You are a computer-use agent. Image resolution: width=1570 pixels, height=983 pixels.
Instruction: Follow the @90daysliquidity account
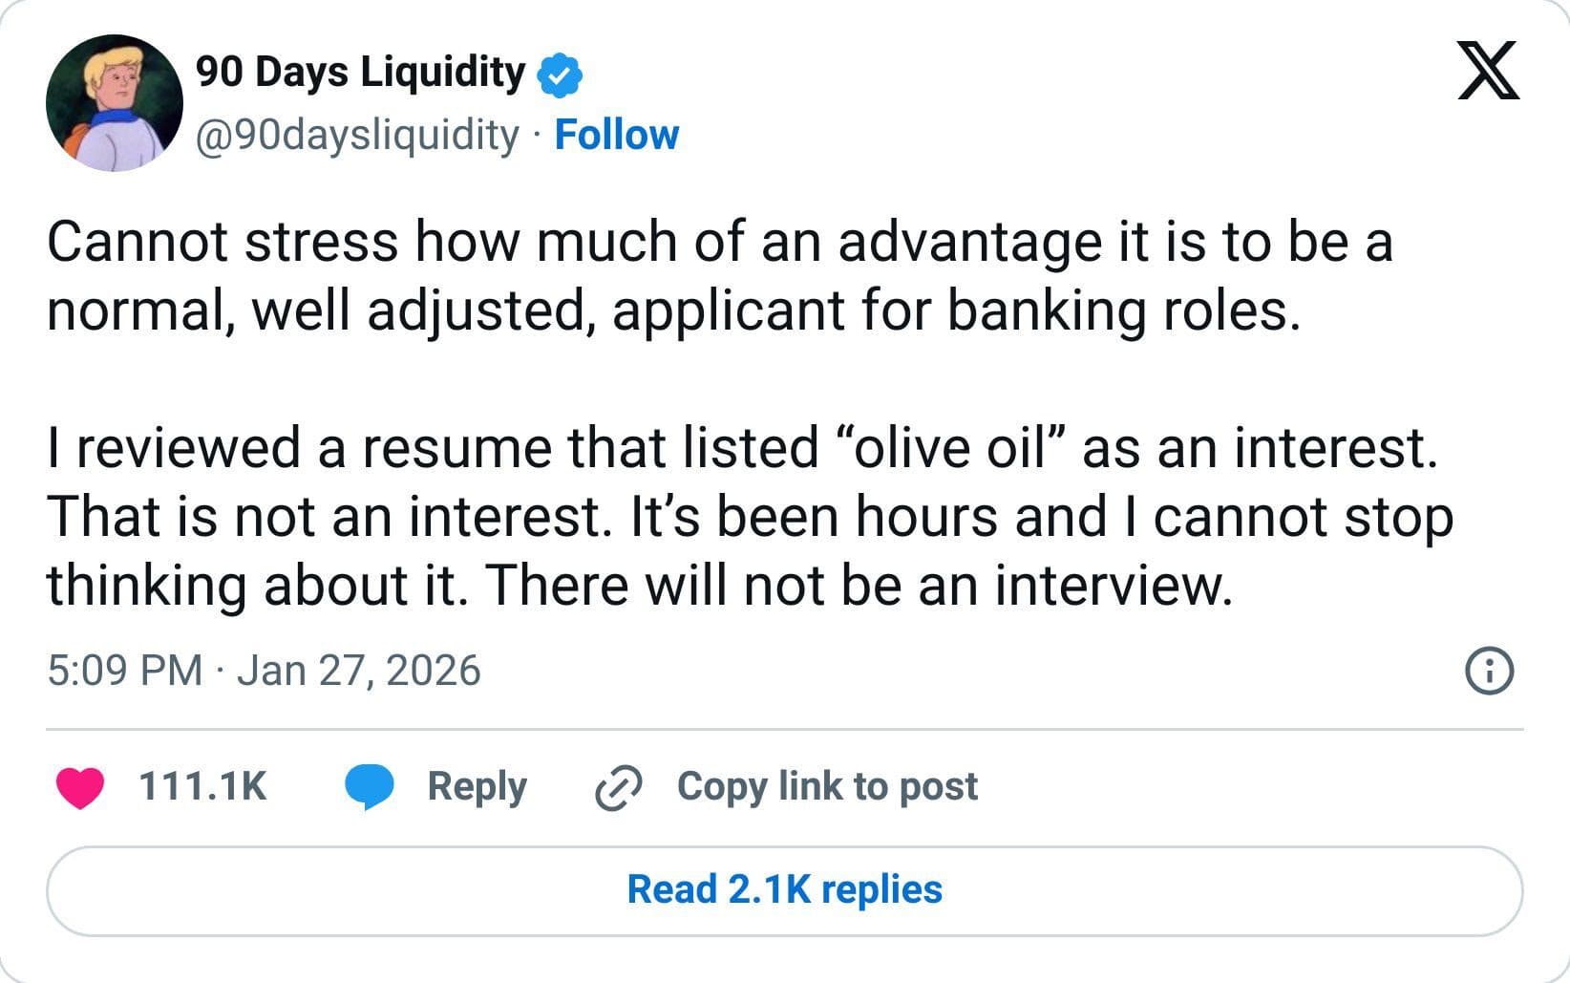click(x=616, y=136)
